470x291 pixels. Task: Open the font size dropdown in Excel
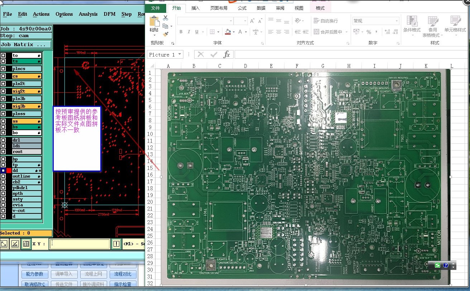245,21
